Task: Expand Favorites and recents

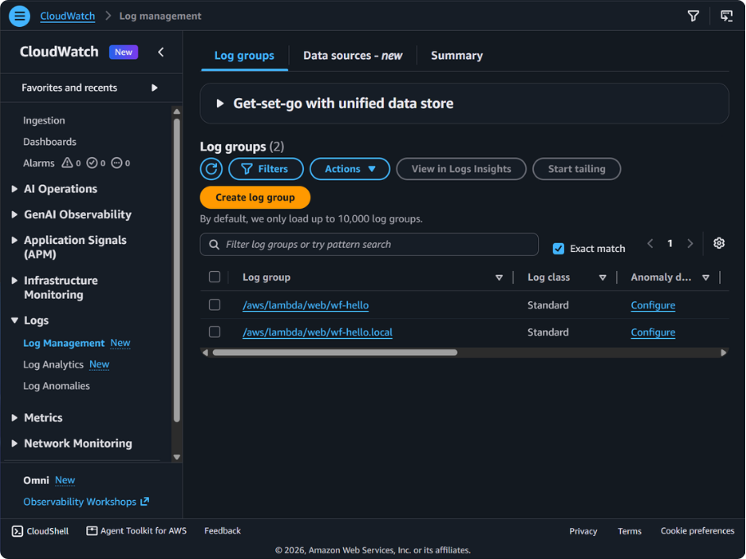Action: [x=154, y=88]
